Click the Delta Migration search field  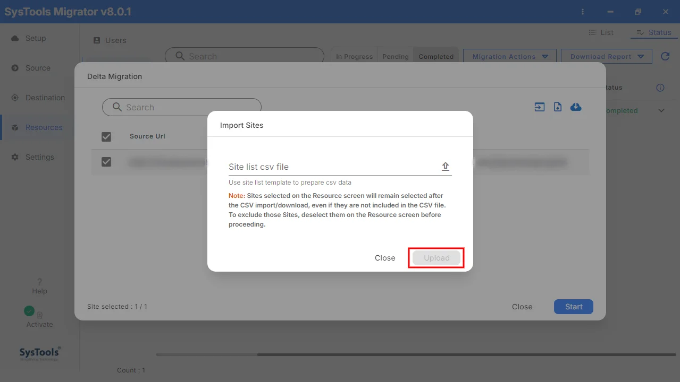coord(182,107)
